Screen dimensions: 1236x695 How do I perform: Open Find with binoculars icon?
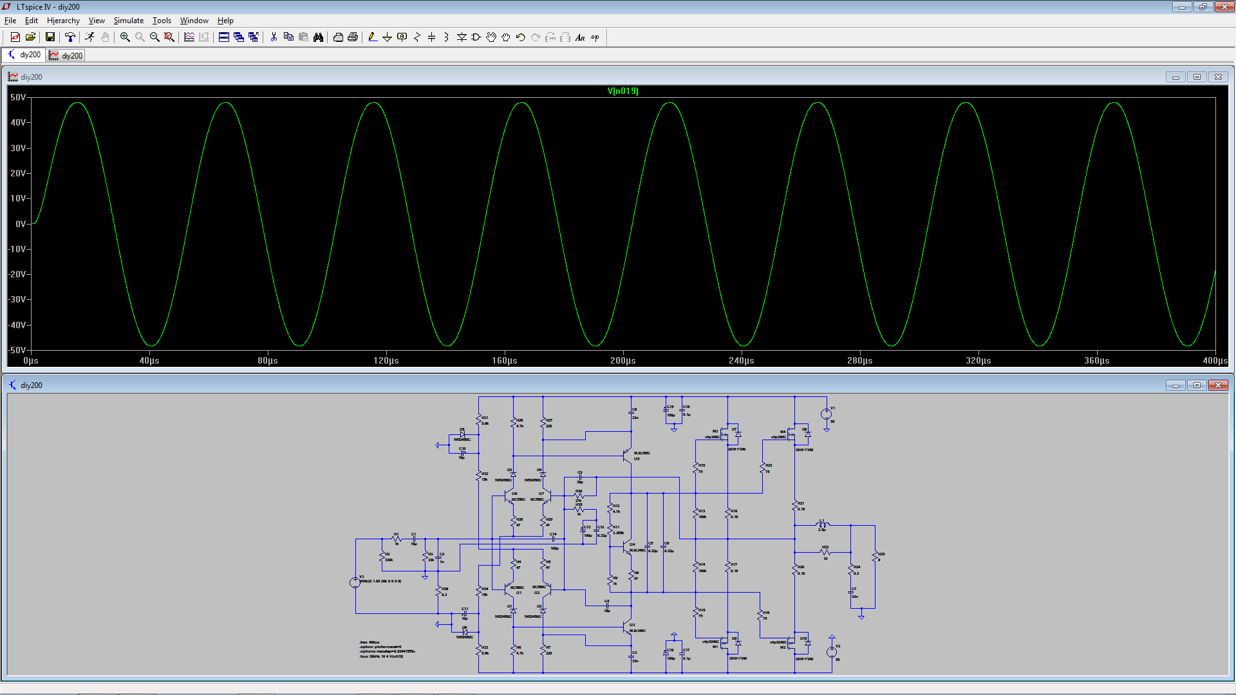point(318,37)
